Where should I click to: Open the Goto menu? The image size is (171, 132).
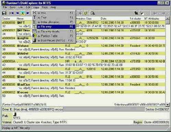pyautogui.click(x=13, y=7)
